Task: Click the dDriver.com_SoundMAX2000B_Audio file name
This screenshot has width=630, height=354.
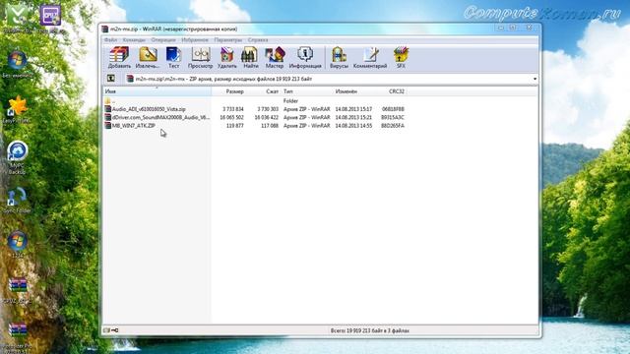Action: pos(160,117)
